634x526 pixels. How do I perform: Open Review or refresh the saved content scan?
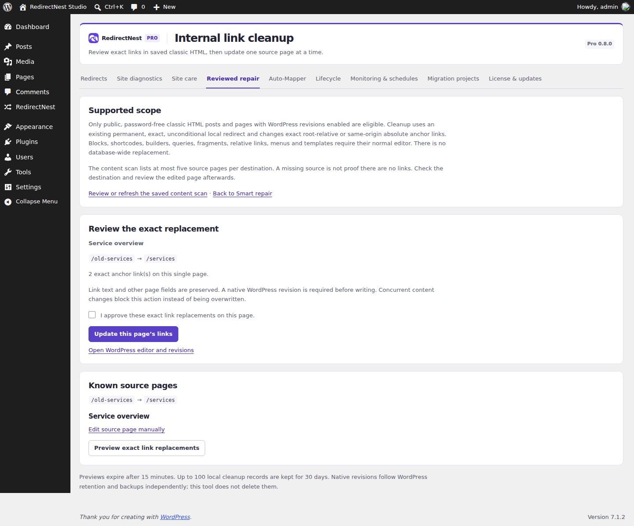click(x=148, y=194)
